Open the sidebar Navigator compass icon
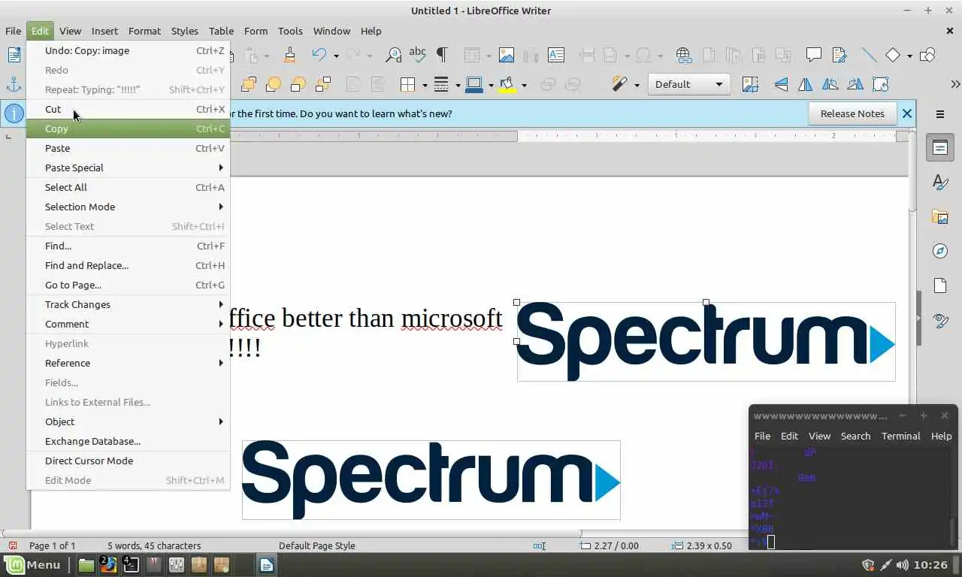 click(940, 251)
